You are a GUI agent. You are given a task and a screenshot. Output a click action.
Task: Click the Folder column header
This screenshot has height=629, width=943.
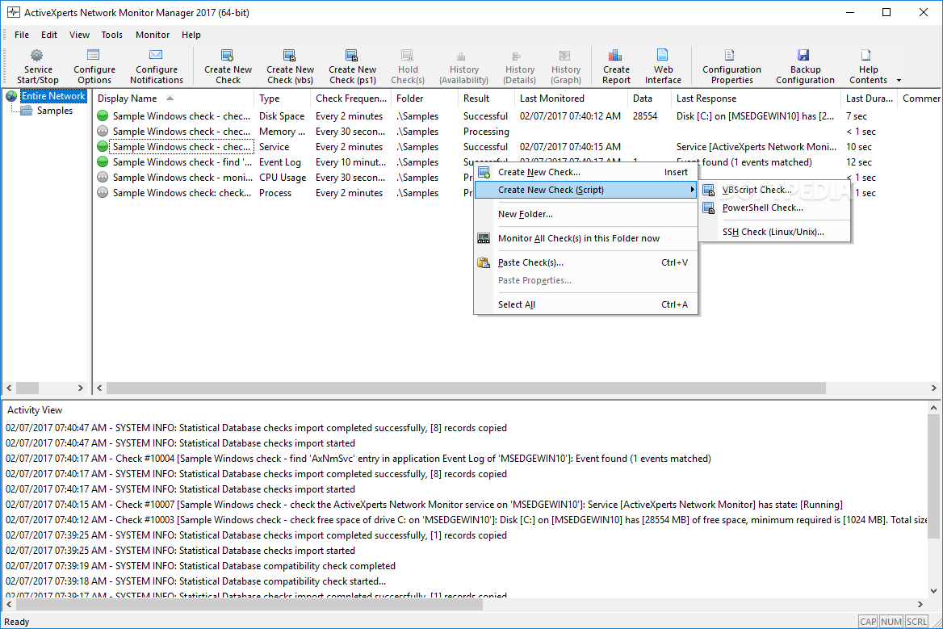point(424,98)
